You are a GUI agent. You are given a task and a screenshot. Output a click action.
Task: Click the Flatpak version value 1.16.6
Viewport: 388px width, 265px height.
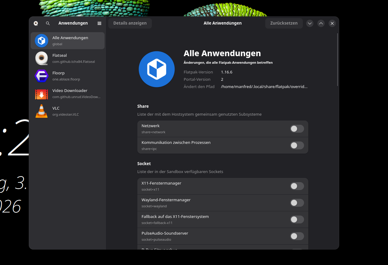click(227, 72)
